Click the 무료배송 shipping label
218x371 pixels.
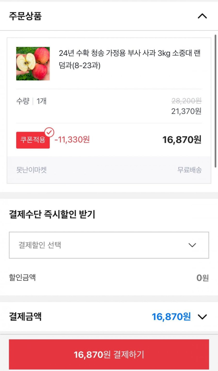click(x=190, y=170)
